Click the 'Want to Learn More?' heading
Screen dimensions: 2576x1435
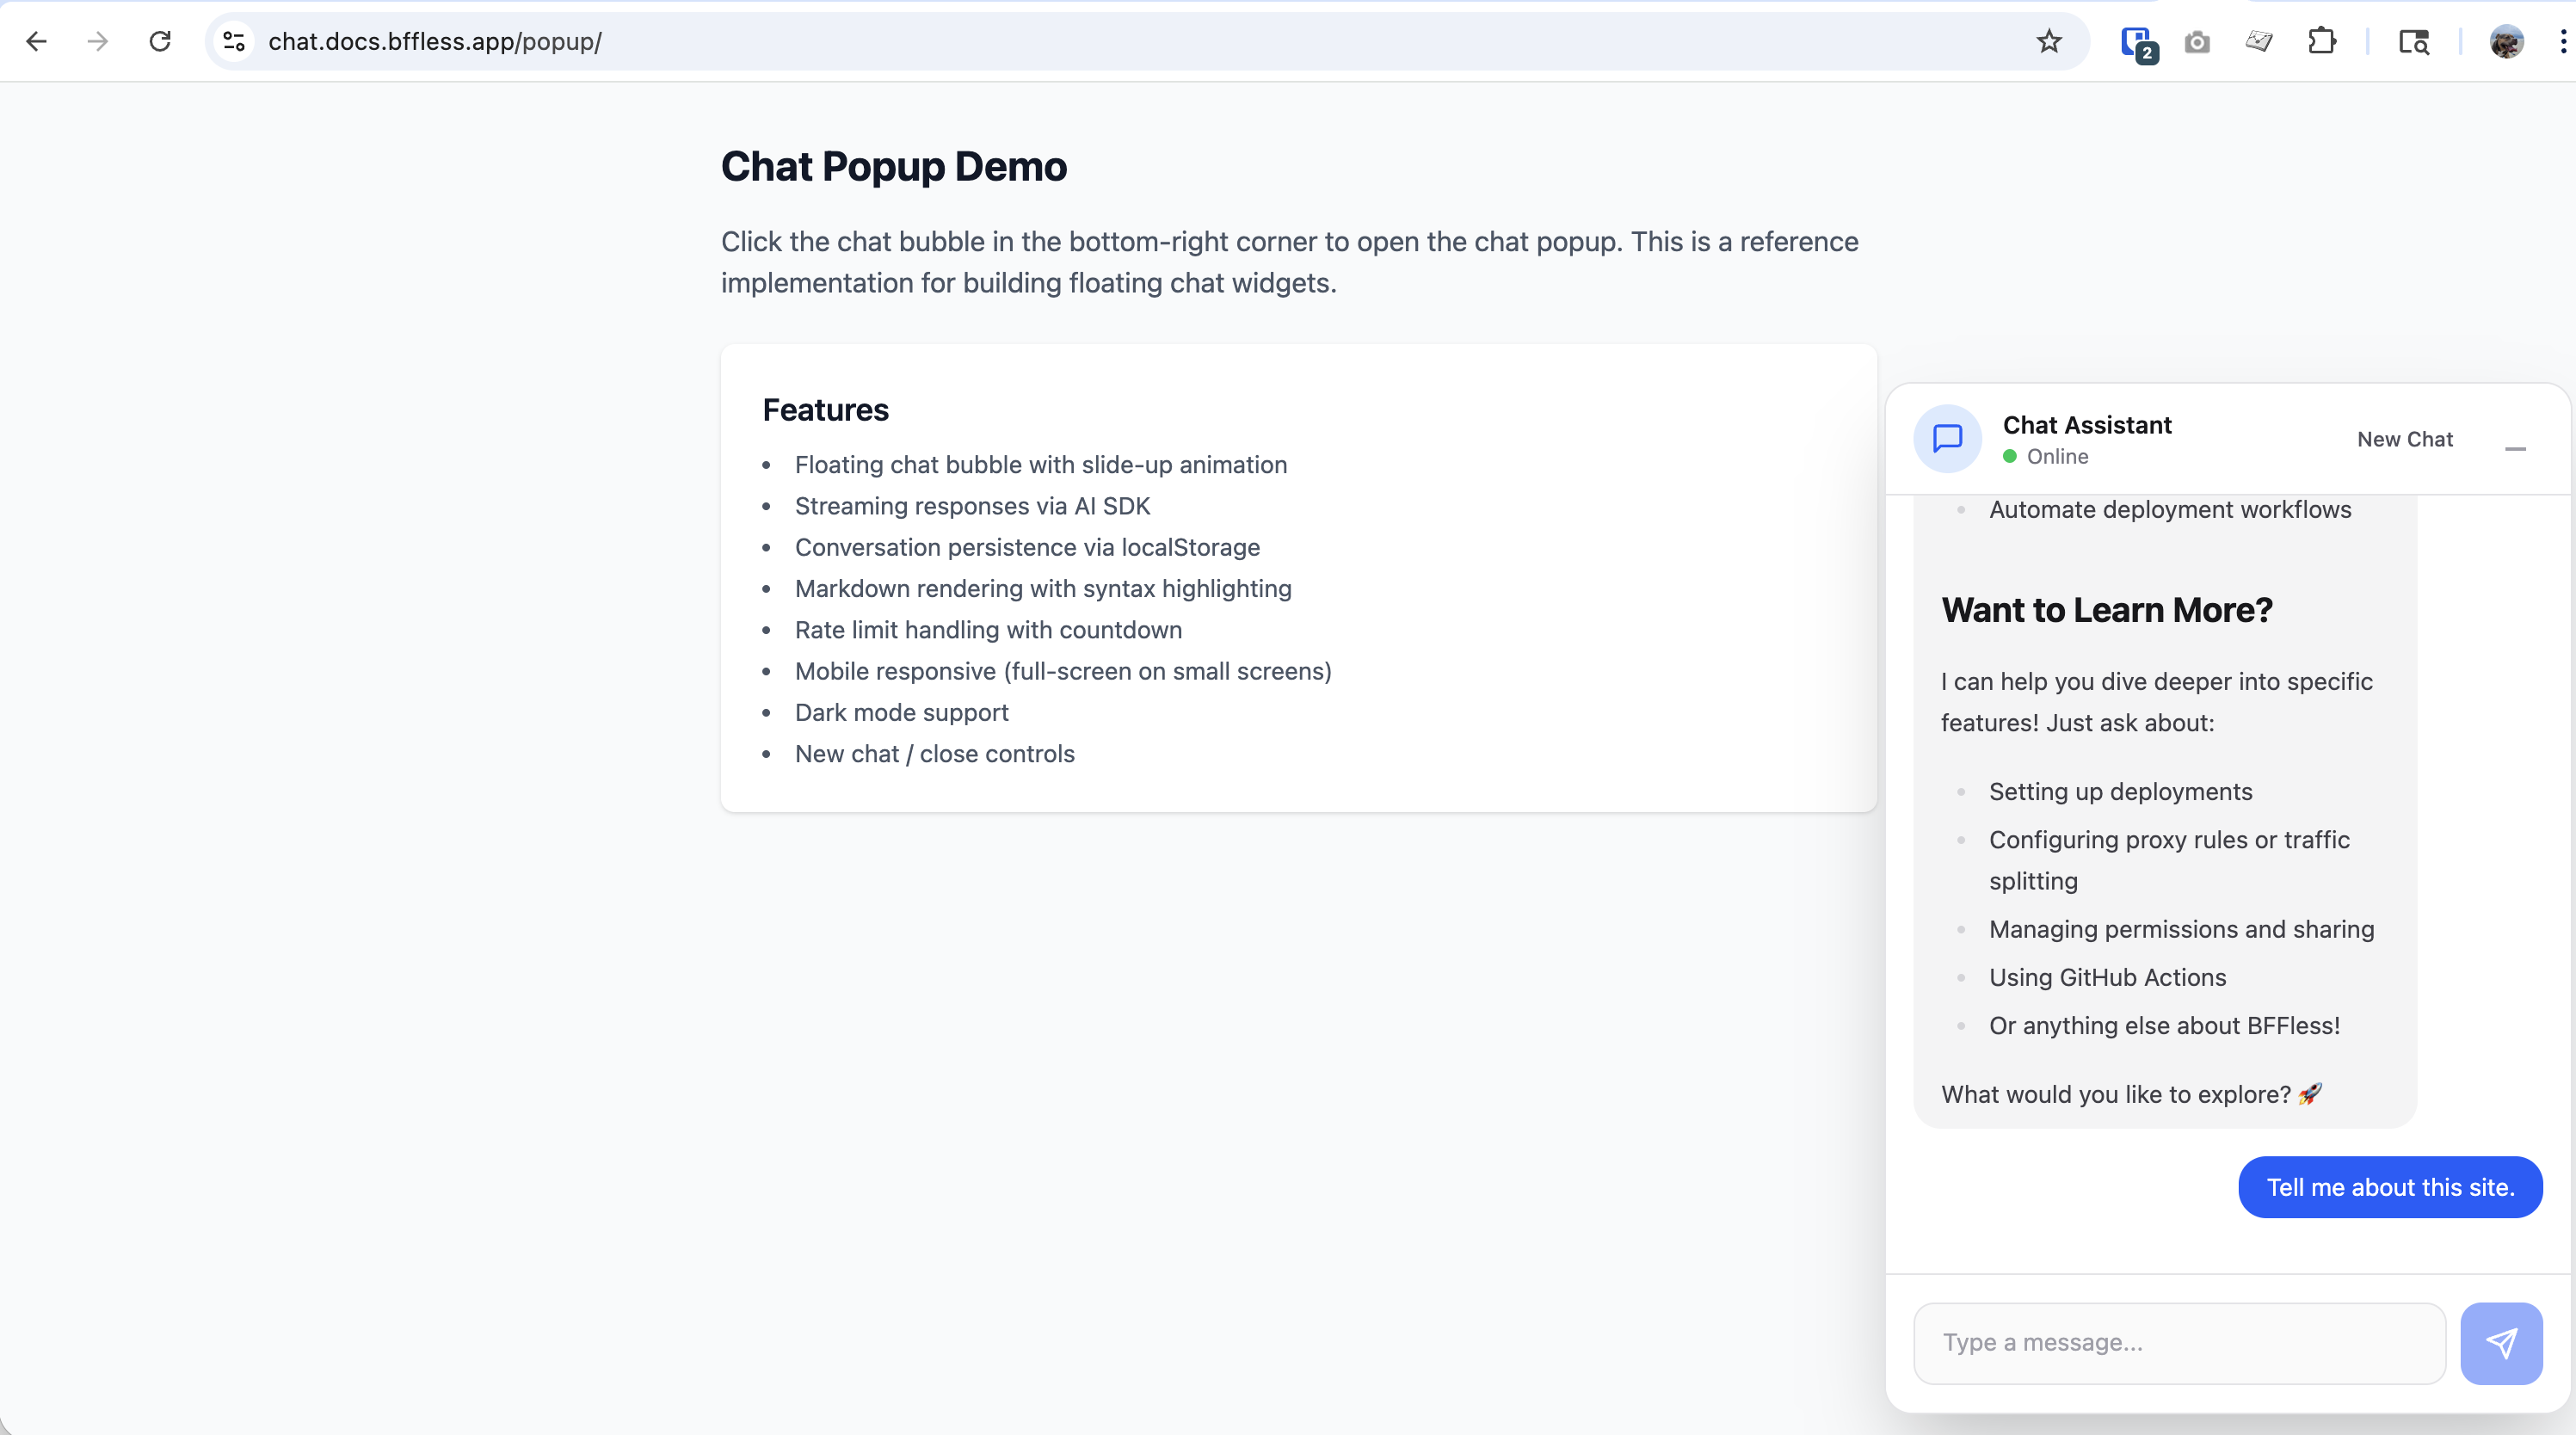tap(2106, 610)
